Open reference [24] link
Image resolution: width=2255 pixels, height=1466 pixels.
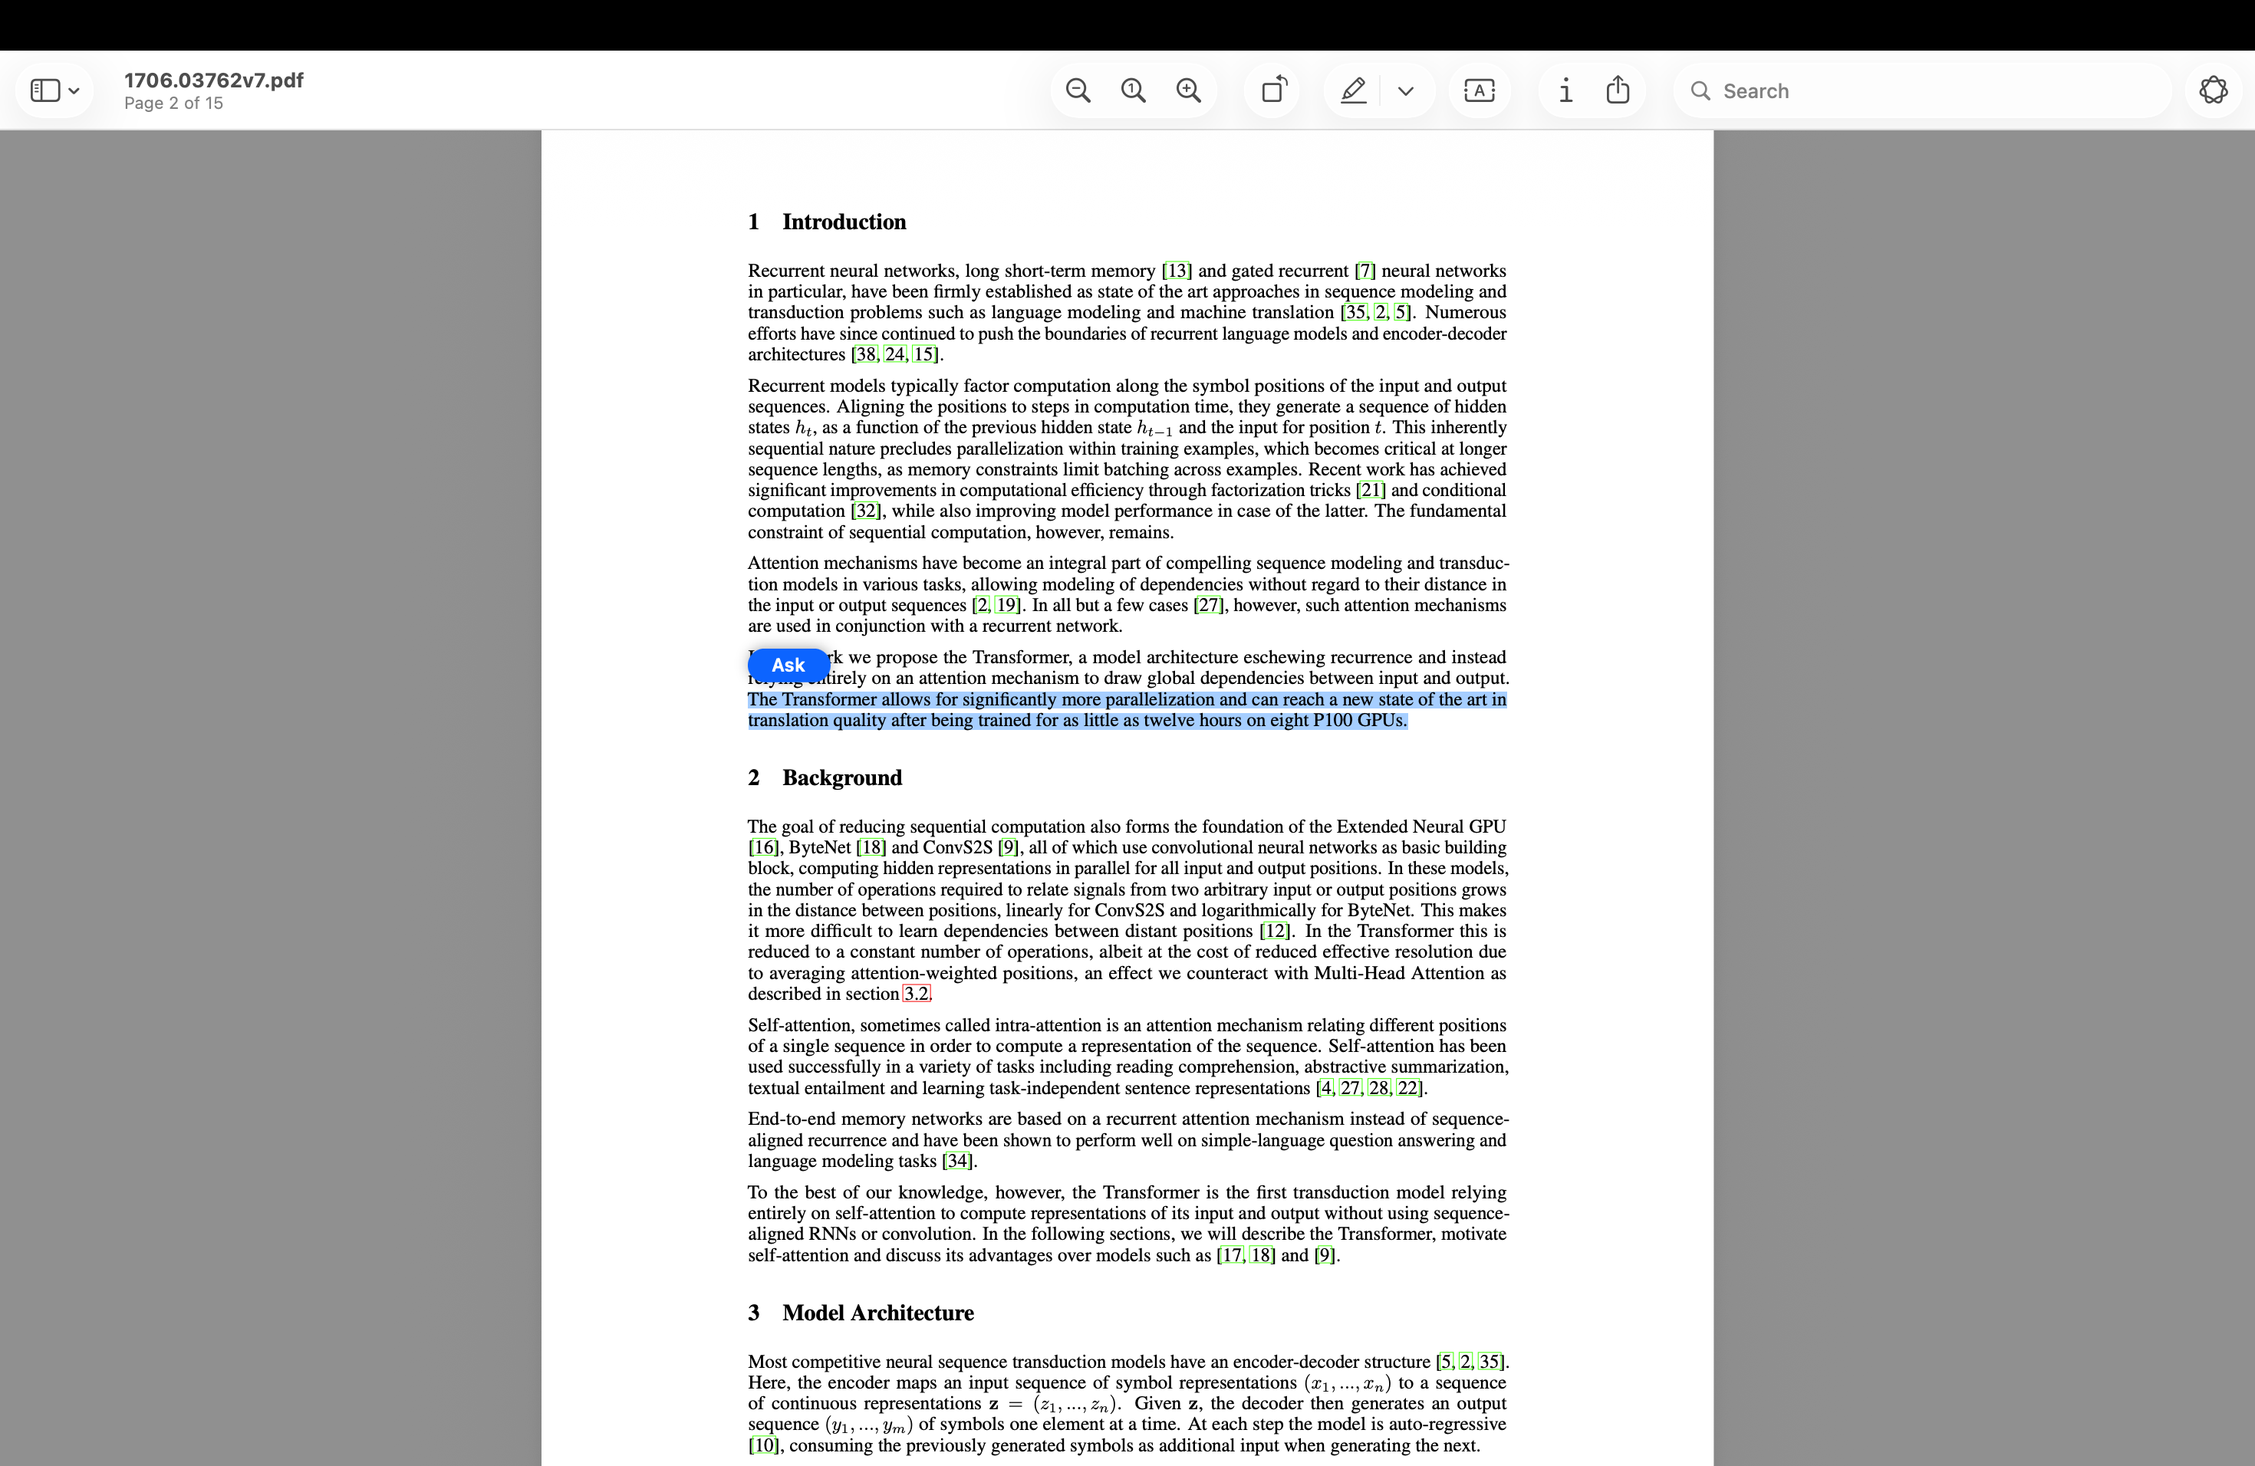pos(895,355)
